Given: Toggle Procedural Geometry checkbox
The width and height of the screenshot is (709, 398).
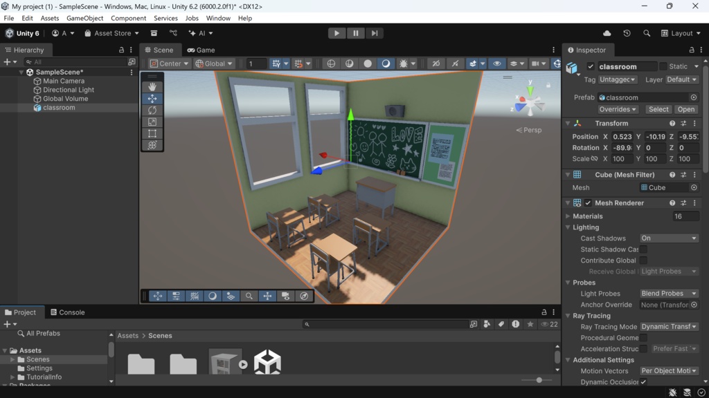Looking at the screenshot, I should point(643,337).
